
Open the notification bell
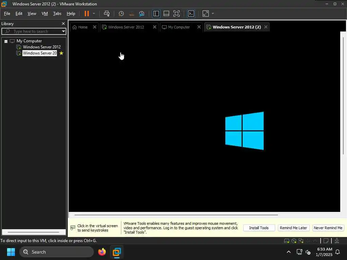coord(338,252)
